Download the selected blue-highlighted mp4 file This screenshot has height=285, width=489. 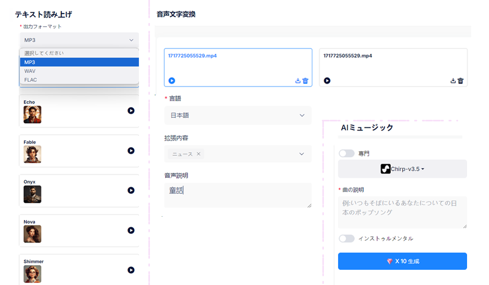[298, 81]
